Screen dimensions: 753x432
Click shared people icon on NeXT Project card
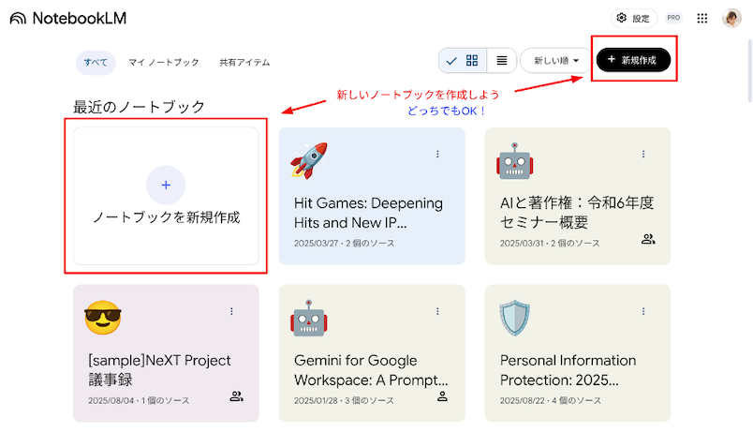[x=236, y=396]
